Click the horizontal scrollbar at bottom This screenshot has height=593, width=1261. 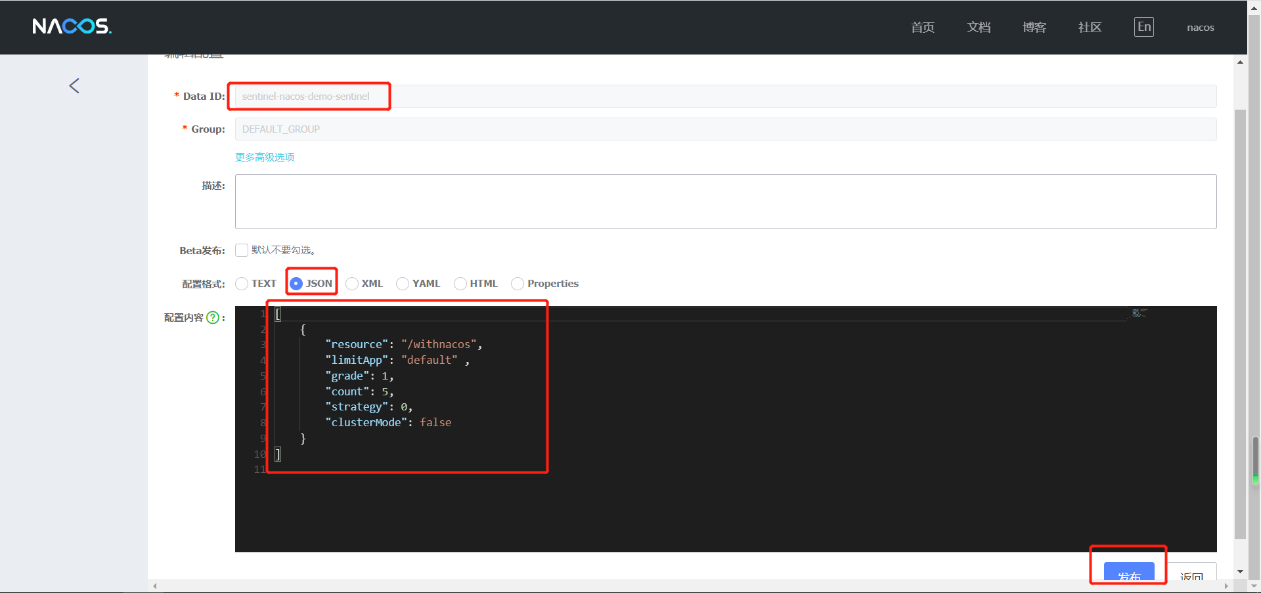pyautogui.click(x=690, y=586)
